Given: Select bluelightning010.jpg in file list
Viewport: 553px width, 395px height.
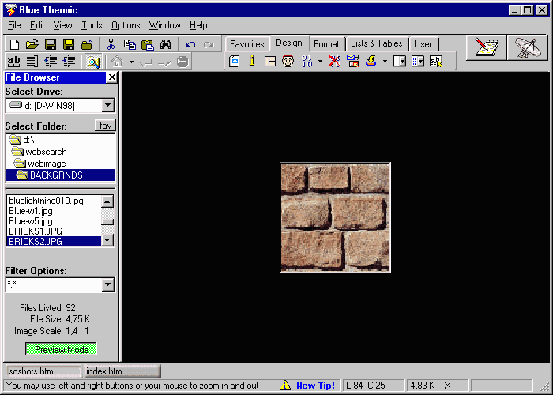Looking at the screenshot, I should 54,201.
